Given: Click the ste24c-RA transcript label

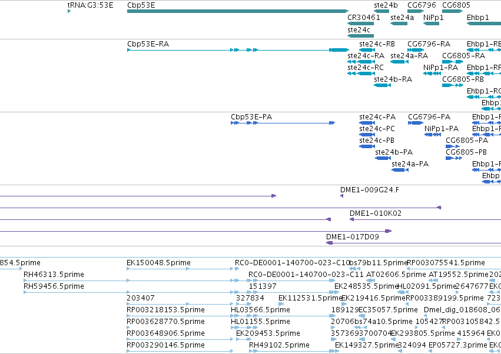Looking at the screenshot, I should coord(366,56).
